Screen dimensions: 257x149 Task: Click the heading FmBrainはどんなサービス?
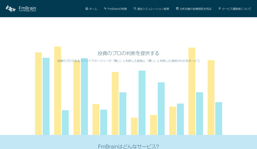pos(128,146)
